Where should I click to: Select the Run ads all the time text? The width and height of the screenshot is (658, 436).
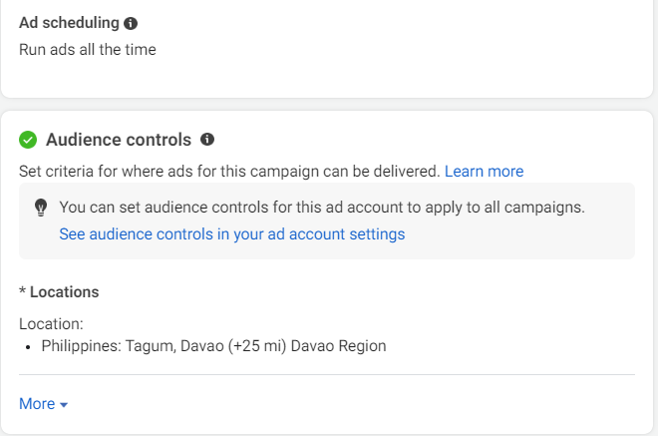pos(88,49)
